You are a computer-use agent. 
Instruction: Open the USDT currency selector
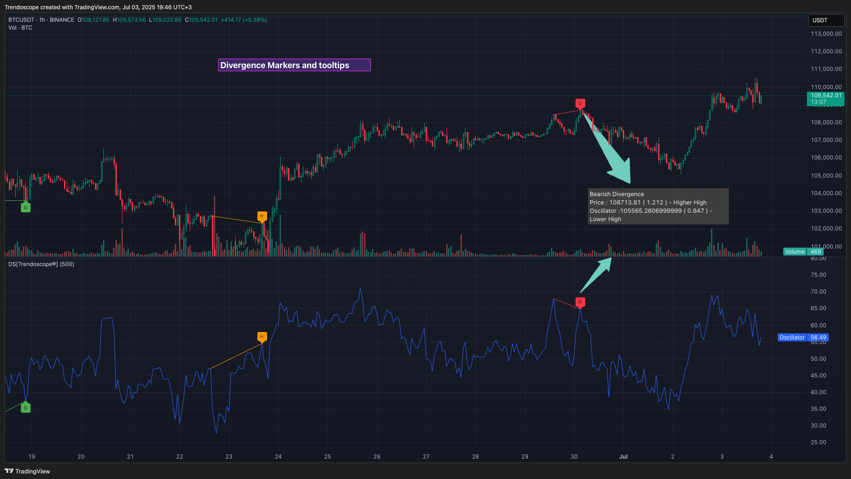tap(826, 20)
